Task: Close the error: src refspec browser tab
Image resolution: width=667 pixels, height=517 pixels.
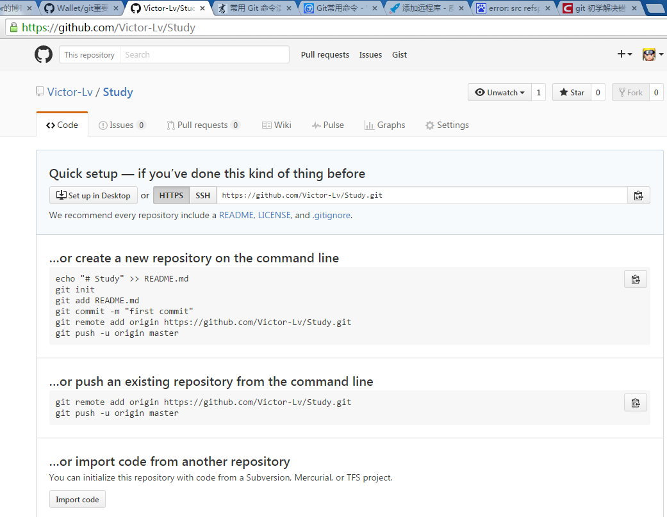Action: tap(547, 8)
